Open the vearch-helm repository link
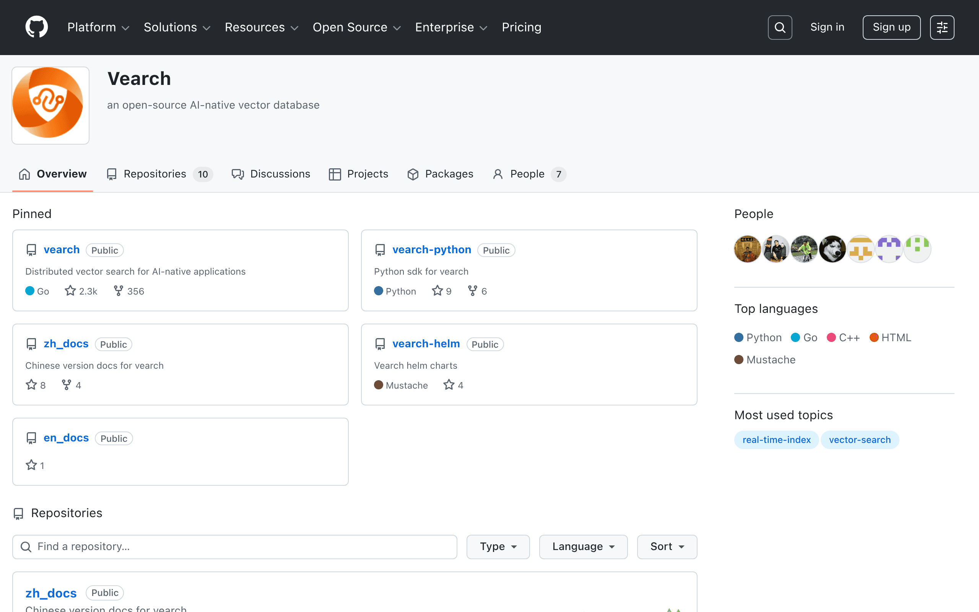Screen dimensions: 979x612 pos(426,343)
